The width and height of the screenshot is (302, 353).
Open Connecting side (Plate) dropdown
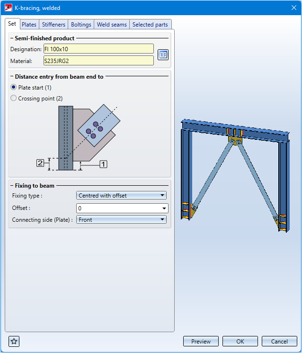pos(122,219)
